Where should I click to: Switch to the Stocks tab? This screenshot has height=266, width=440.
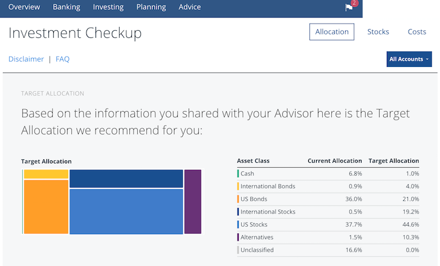[378, 32]
